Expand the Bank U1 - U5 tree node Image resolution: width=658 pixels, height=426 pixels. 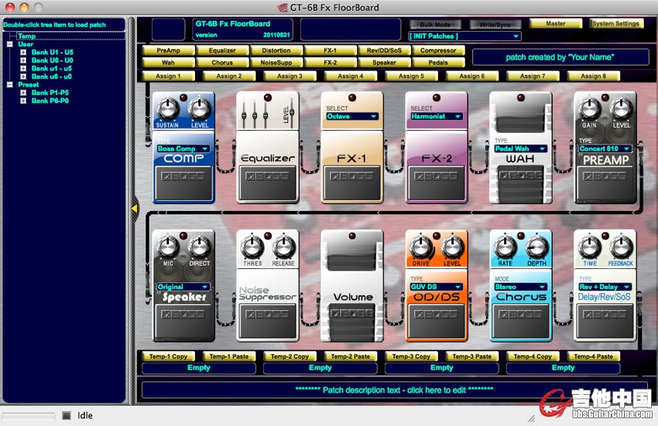click(23, 52)
